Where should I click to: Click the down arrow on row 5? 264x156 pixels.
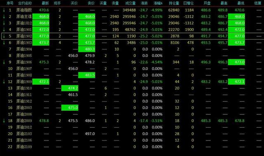coord(4,36)
